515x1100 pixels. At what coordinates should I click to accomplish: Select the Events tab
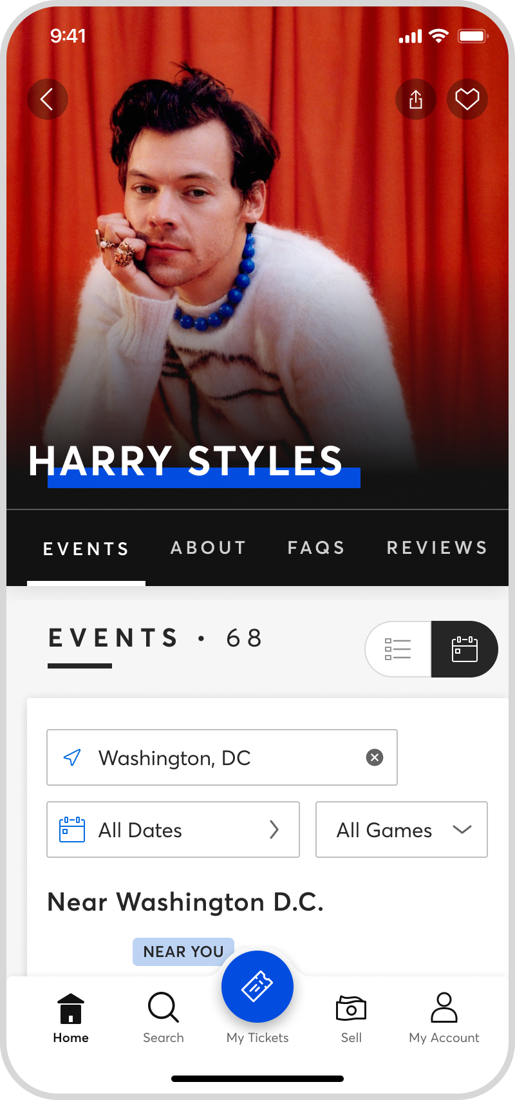(86, 549)
